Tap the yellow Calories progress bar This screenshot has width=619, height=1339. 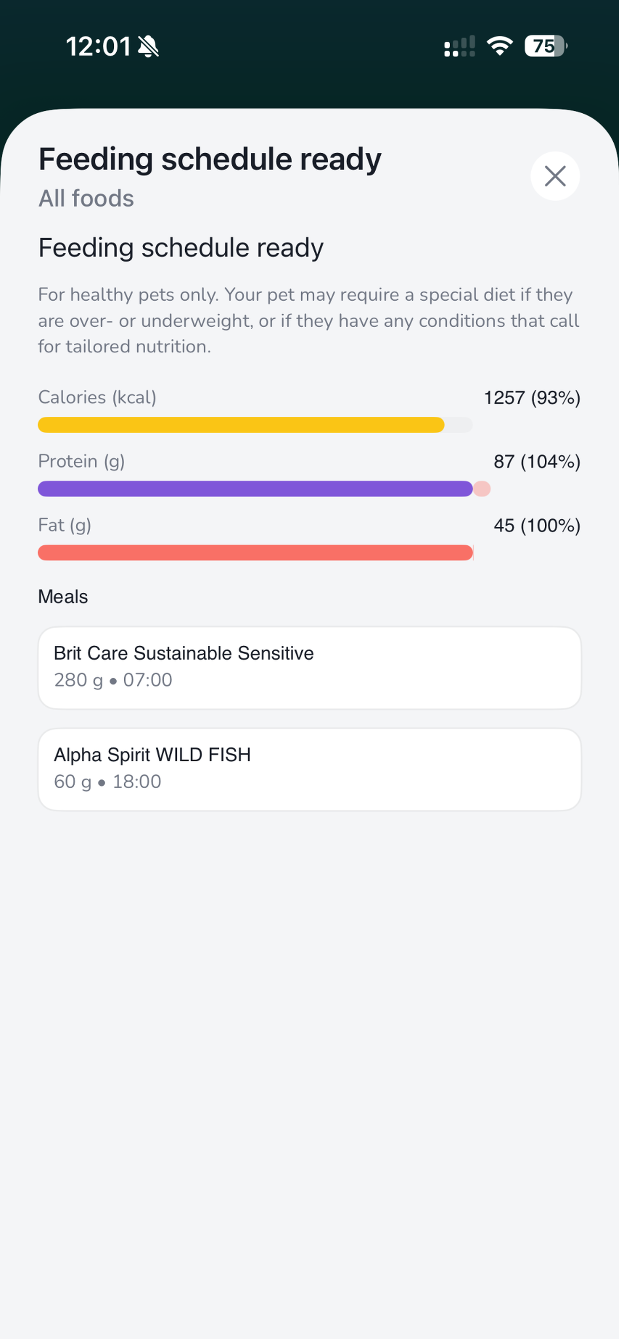[x=241, y=425]
